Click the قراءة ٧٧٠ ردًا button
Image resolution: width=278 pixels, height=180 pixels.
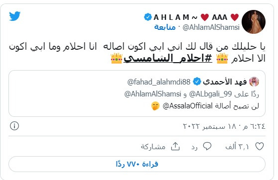(137, 164)
